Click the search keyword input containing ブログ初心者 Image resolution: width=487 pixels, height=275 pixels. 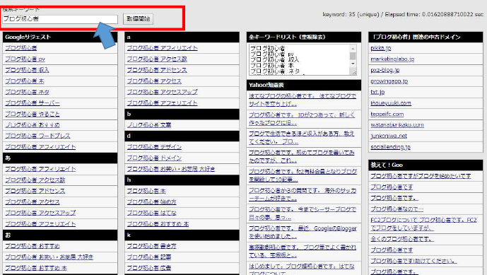tap(60, 19)
